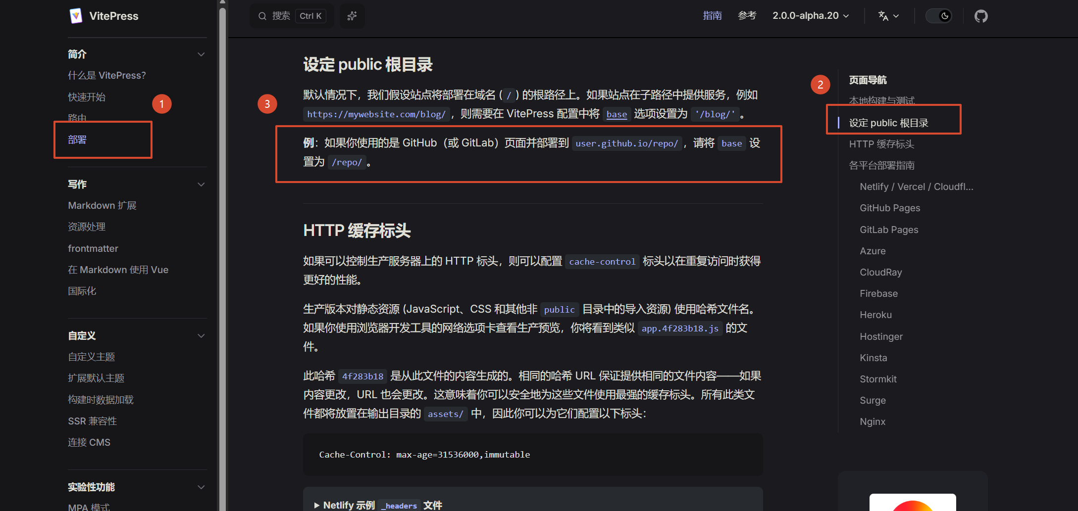The height and width of the screenshot is (511, 1078).
Task: Jump to Firebase outline entry
Action: click(878, 293)
